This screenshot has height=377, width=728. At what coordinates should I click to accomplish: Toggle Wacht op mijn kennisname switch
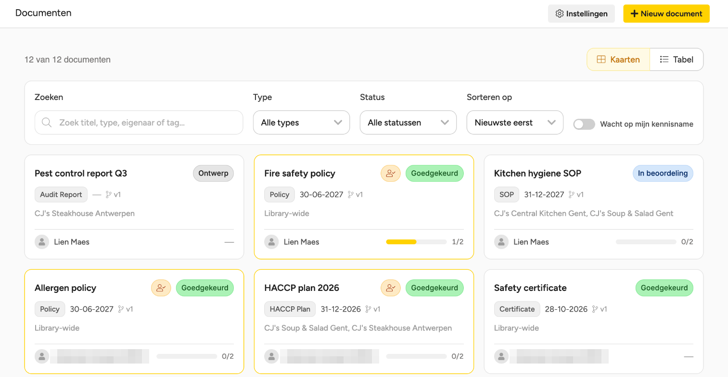584,124
